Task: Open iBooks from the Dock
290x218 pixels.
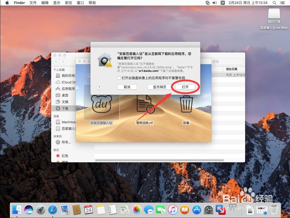Action: click(184, 210)
